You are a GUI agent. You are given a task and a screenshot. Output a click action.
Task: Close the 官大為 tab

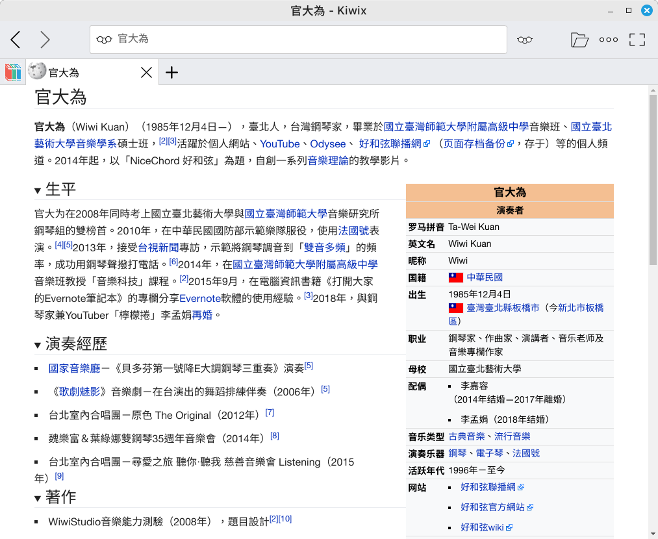(146, 73)
